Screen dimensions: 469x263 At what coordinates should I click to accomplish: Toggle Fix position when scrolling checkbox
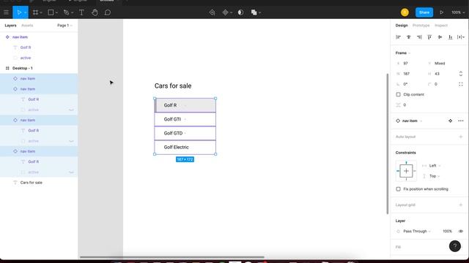click(398, 189)
